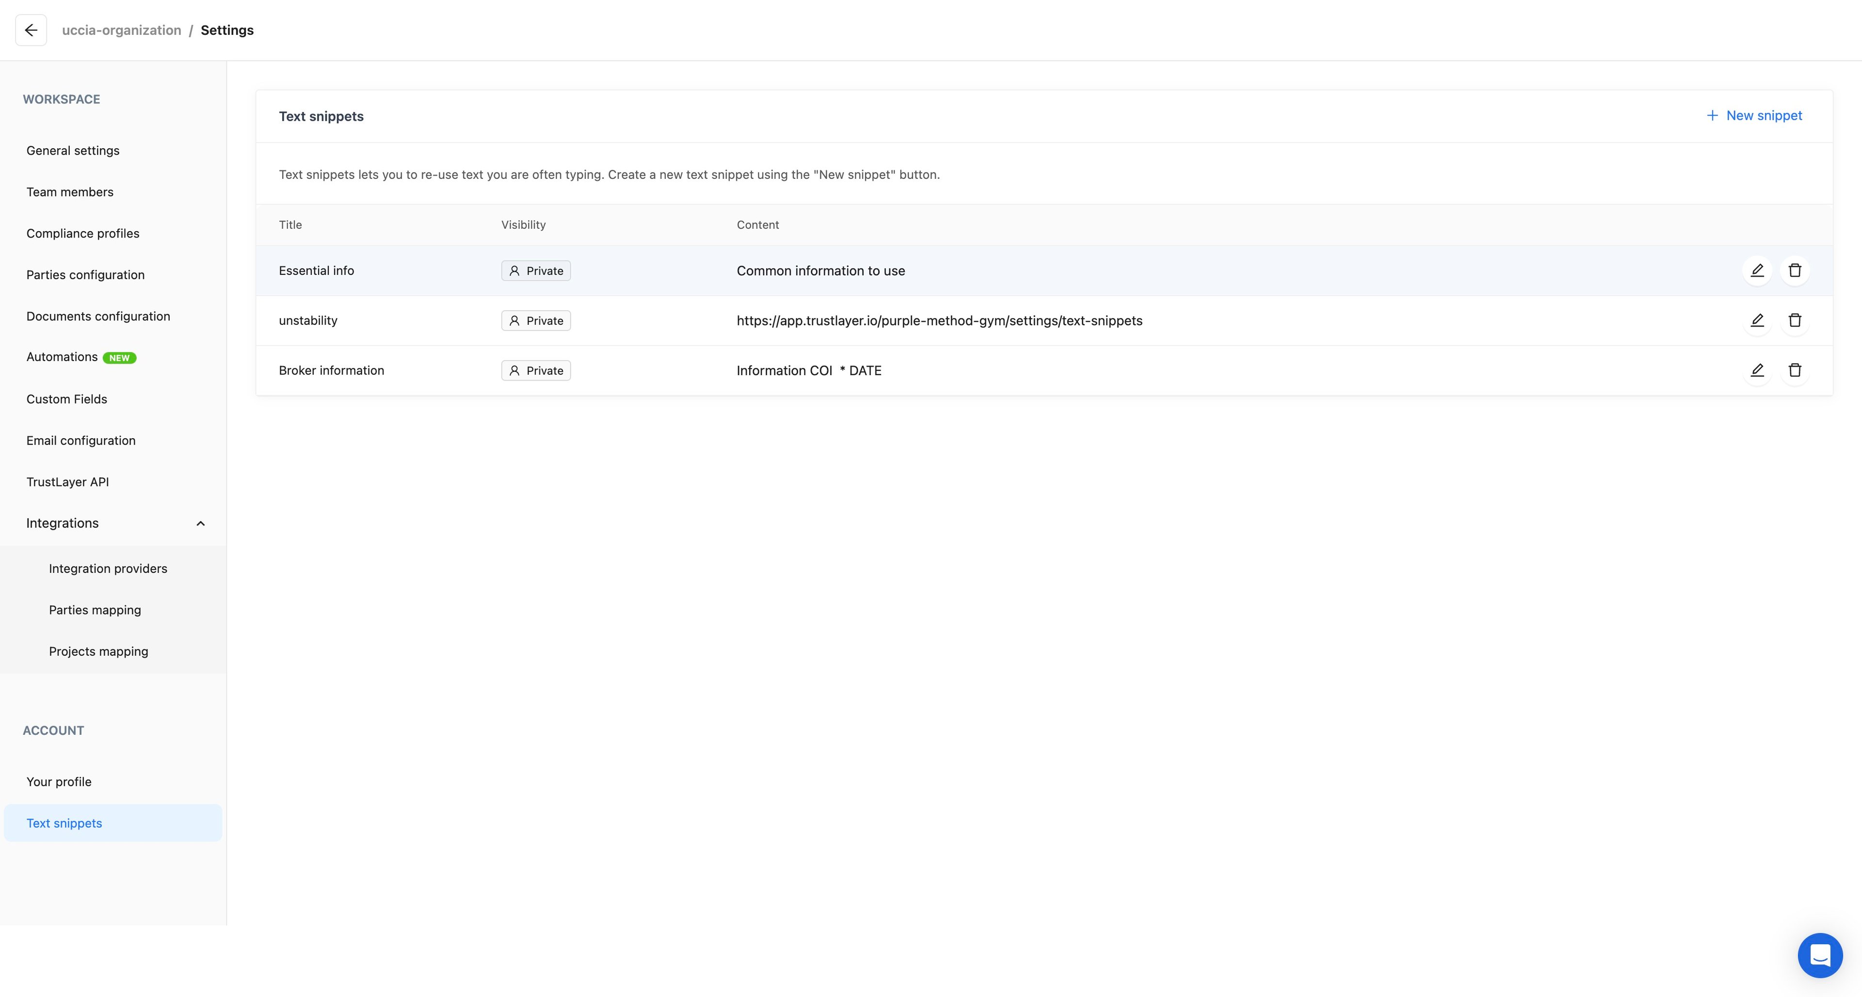Open TrustLayer API settings
1862x997 pixels.
tap(68, 482)
